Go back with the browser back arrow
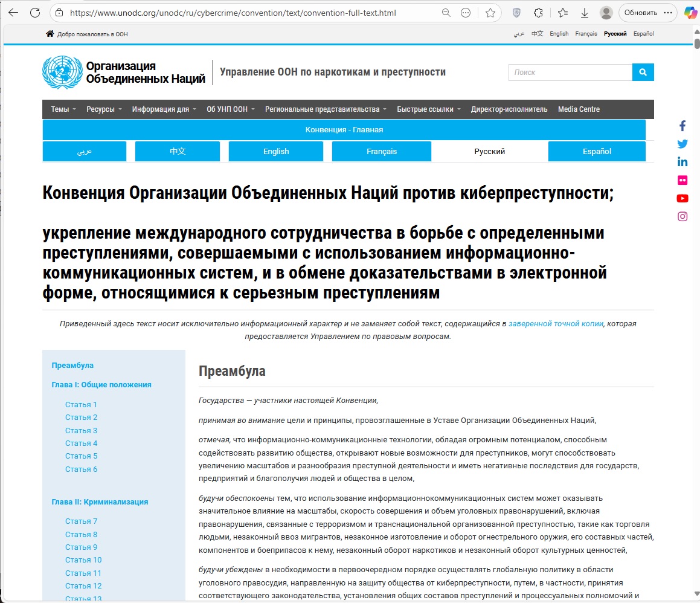Viewport: 700px width, 603px height. click(13, 13)
